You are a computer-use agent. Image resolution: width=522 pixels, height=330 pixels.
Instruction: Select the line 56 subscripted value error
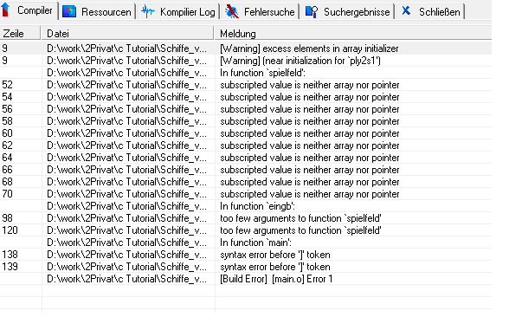(246, 109)
